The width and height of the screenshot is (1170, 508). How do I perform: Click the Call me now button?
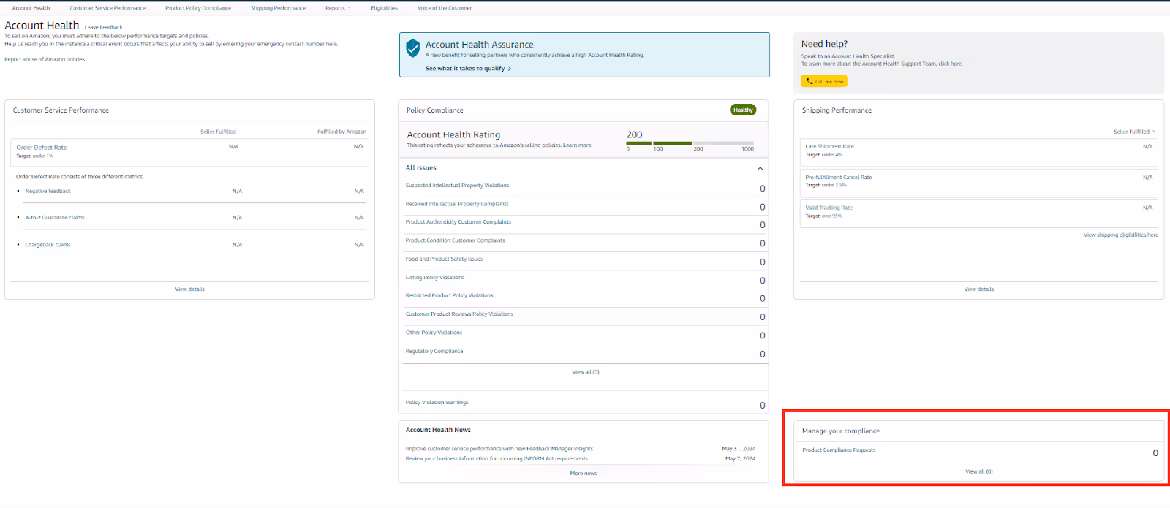point(824,82)
